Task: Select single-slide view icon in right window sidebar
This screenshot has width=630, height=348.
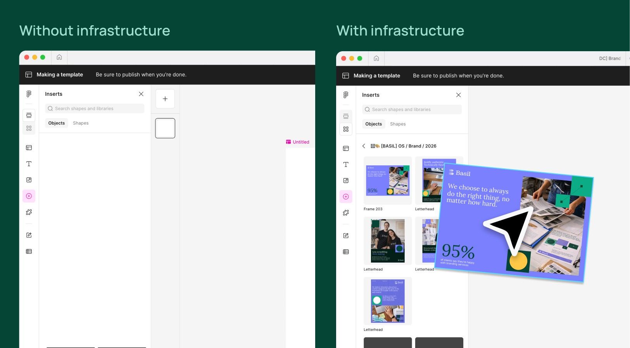Action: pyautogui.click(x=346, y=116)
